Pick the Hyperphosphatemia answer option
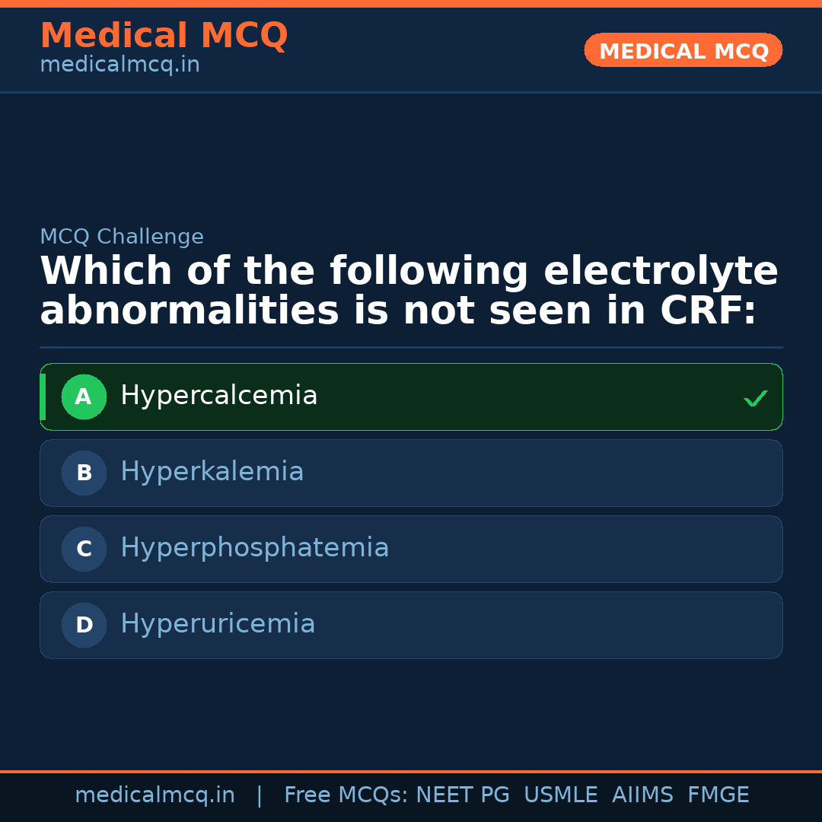 click(x=254, y=548)
